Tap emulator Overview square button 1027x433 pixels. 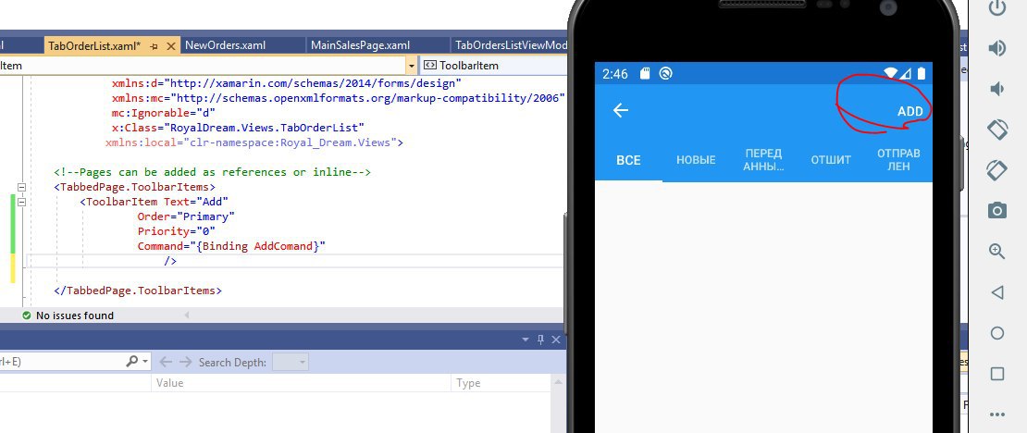click(x=996, y=374)
